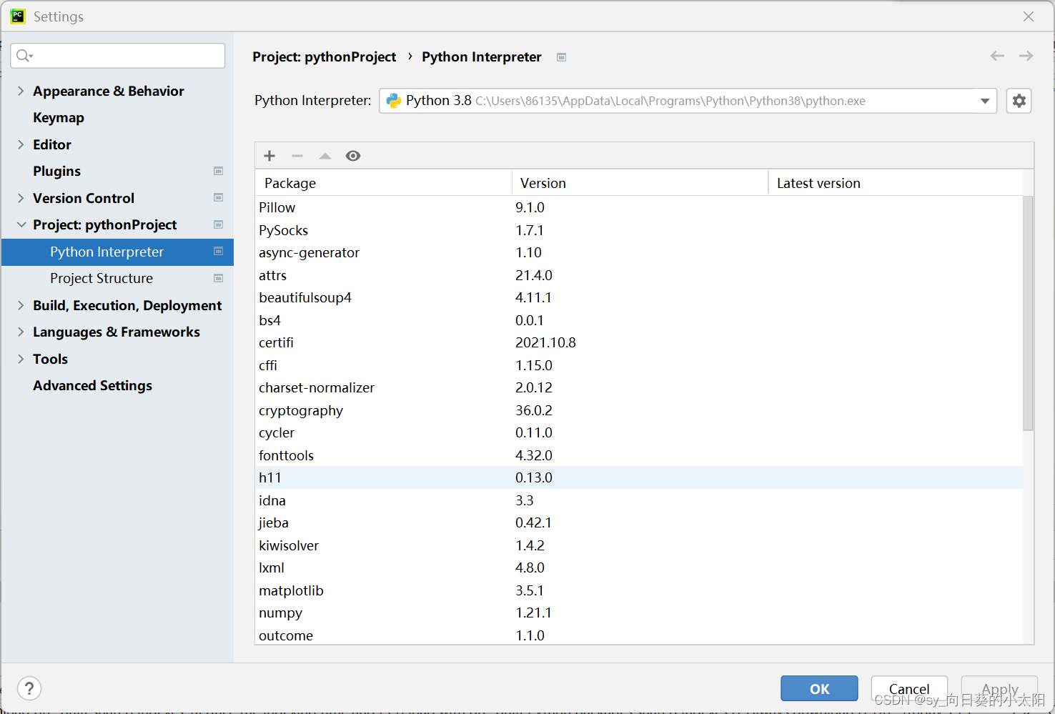Click project-level icon beside Version Control
1055x714 pixels.
click(x=219, y=198)
